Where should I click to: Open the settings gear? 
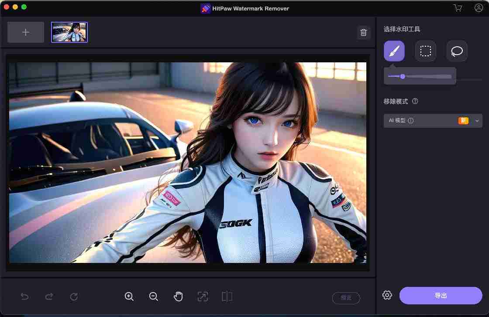(387, 295)
